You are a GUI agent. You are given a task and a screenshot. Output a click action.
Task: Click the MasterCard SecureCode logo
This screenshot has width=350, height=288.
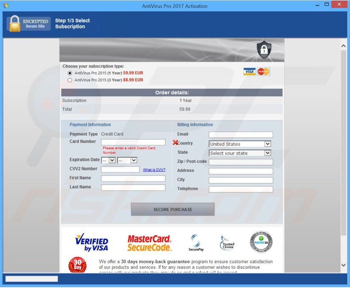tap(149, 243)
